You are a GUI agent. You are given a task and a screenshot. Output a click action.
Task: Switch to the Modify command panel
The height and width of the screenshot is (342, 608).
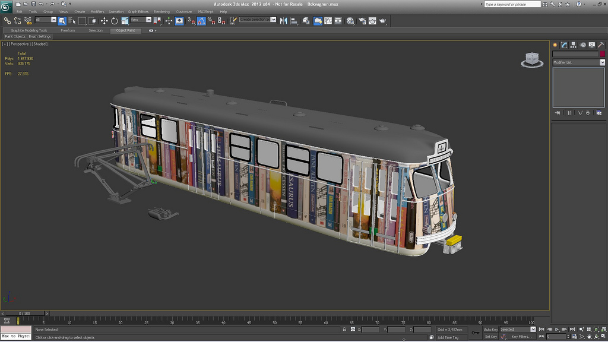(564, 45)
